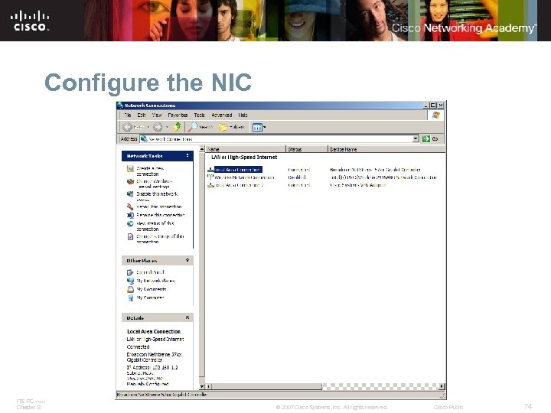
Task: Open the Help menu
Action: coord(243,115)
